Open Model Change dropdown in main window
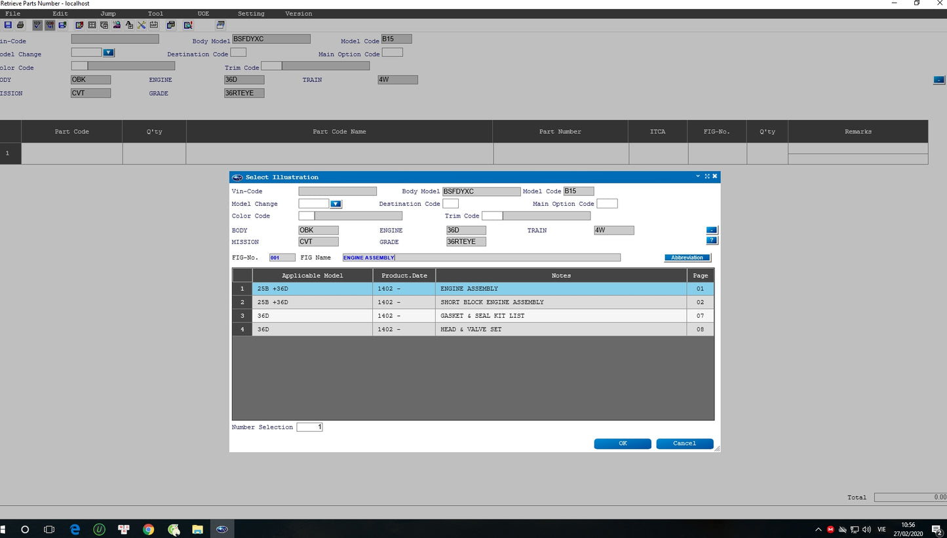The width and height of the screenshot is (947, 538). coord(109,52)
